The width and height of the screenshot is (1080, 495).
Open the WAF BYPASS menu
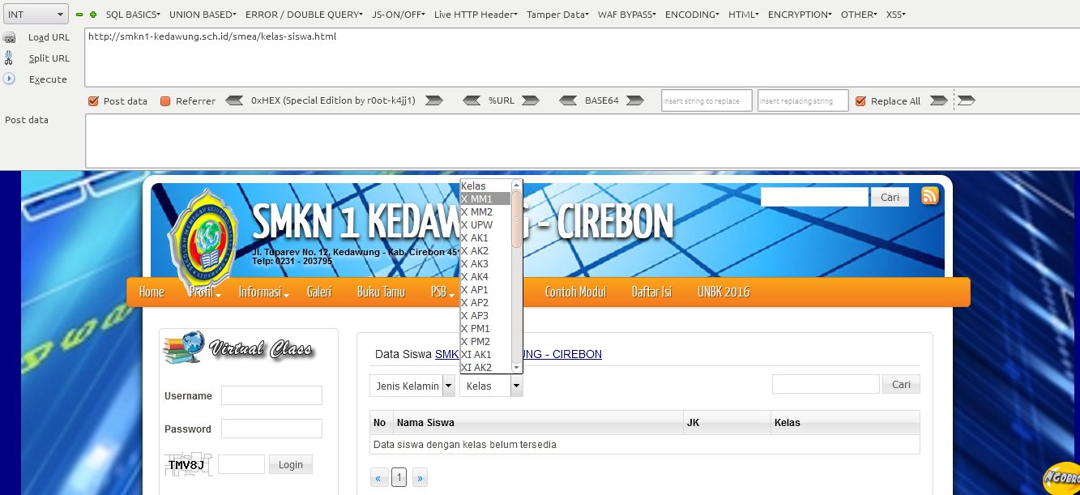(628, 15)
